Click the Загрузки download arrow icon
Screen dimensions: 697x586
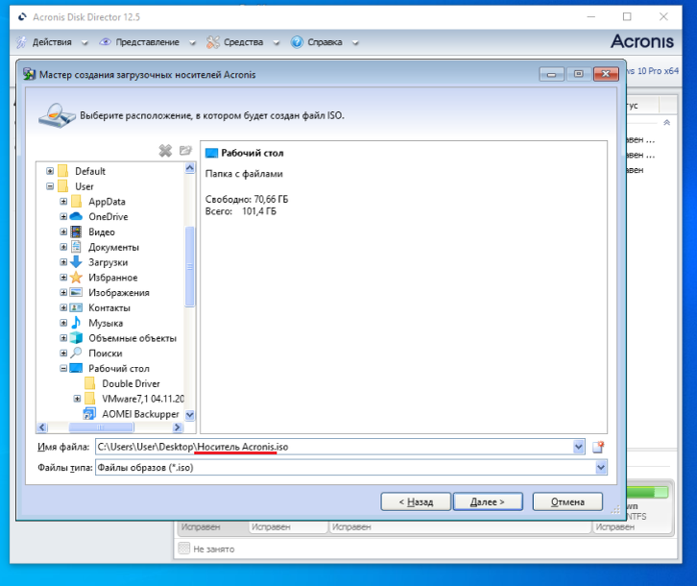77,262
